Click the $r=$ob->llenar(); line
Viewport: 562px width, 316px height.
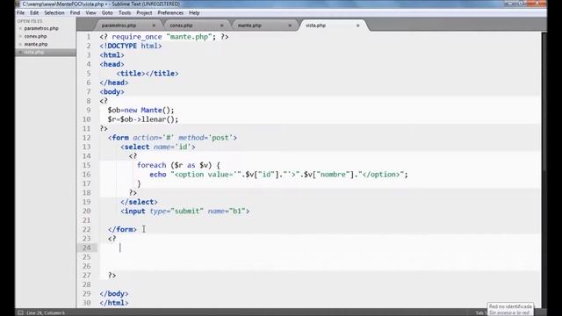[142, 119]
